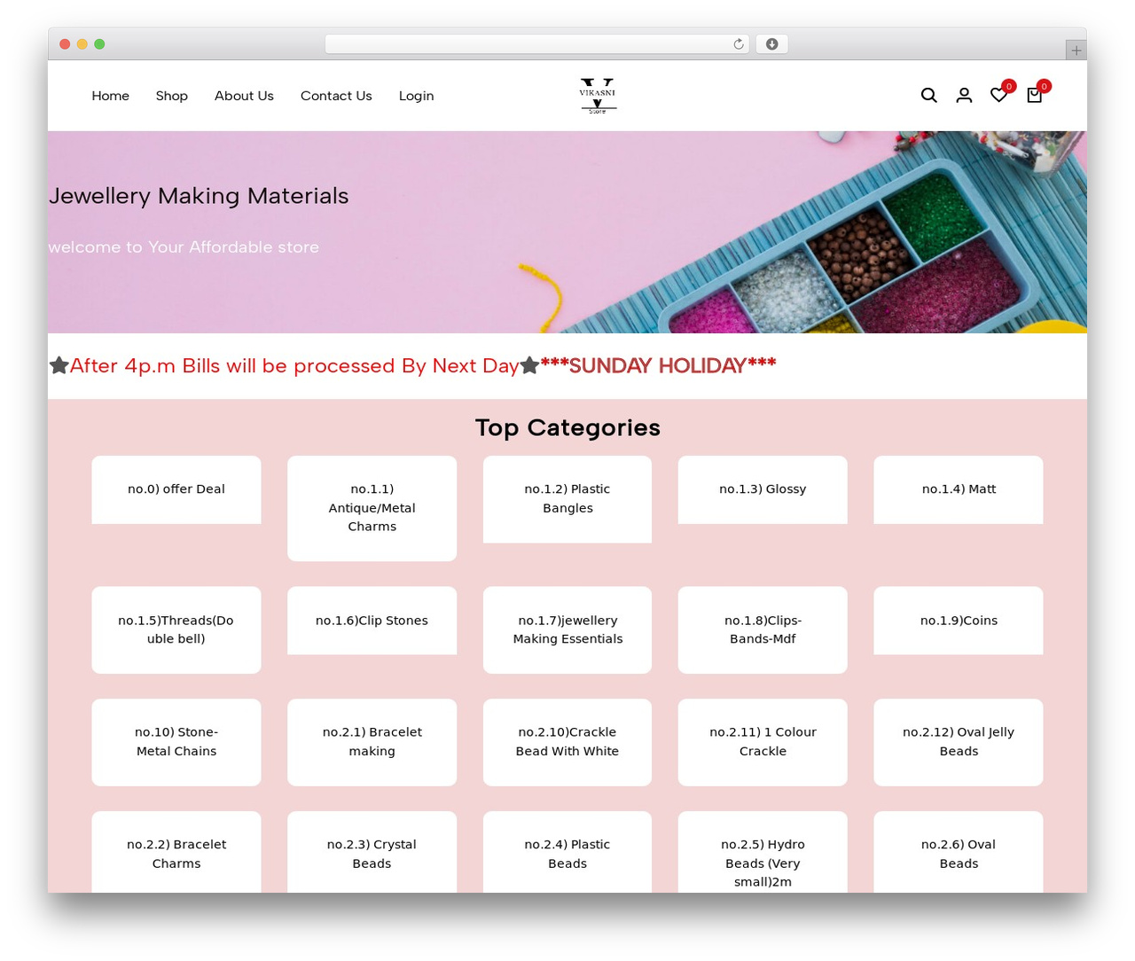Open Stone-Metal Chains category
The width and height of the screenshot is (1135, 961).
tap(176, 742)
